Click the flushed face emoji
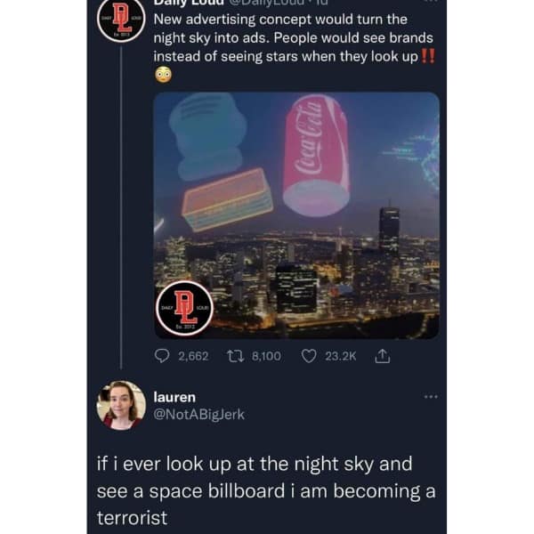The image size is (534, 534). tap(164, 75)
